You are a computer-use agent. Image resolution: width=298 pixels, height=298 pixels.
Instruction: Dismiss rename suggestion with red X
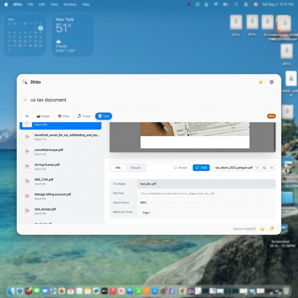272,168
